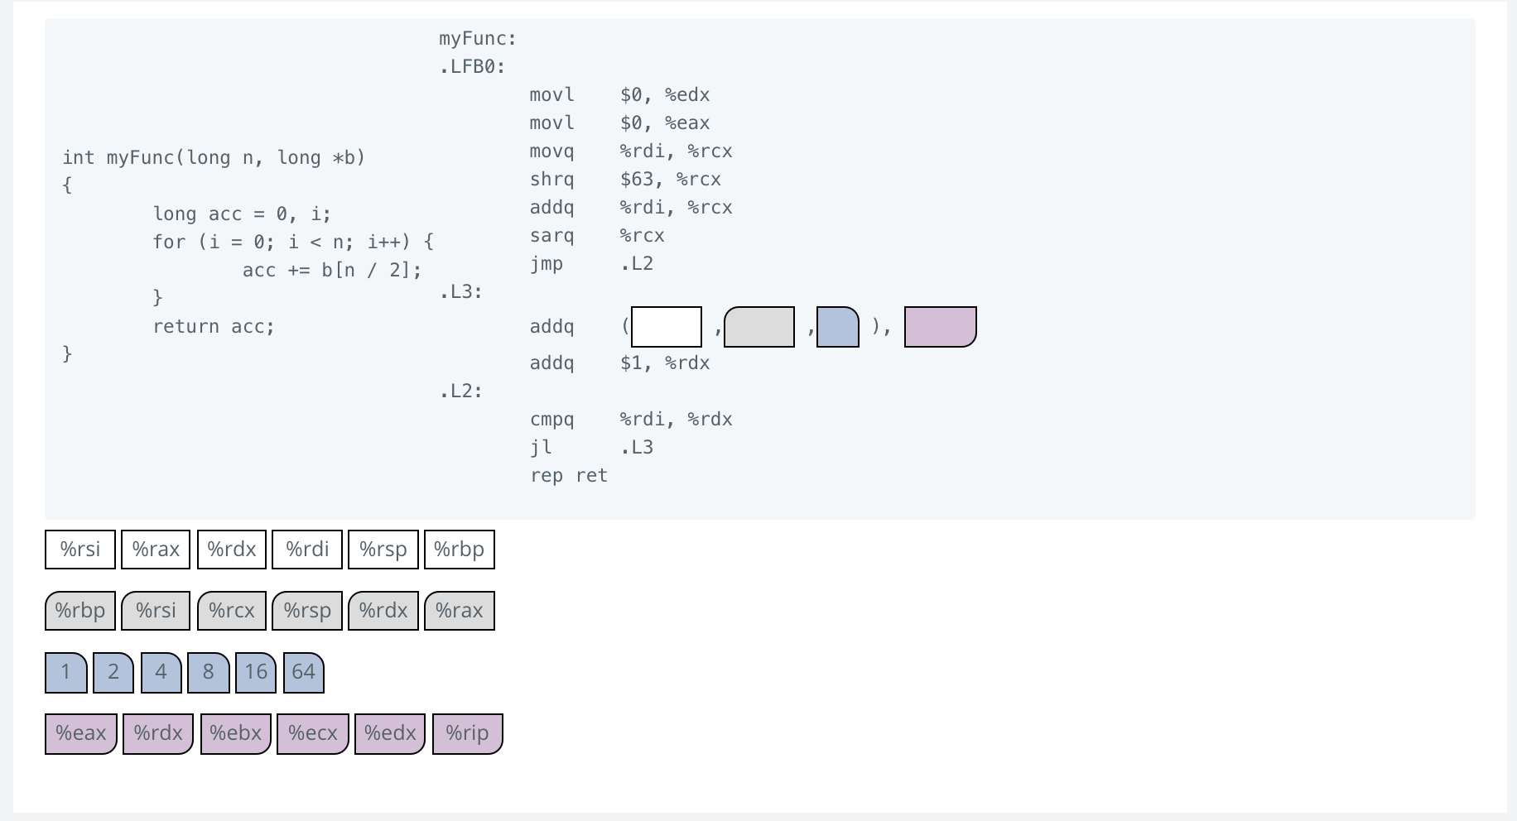Choose the gray %rsp register chip
1517x821 pixels.
pyautogui.click(x=307, y=610)
